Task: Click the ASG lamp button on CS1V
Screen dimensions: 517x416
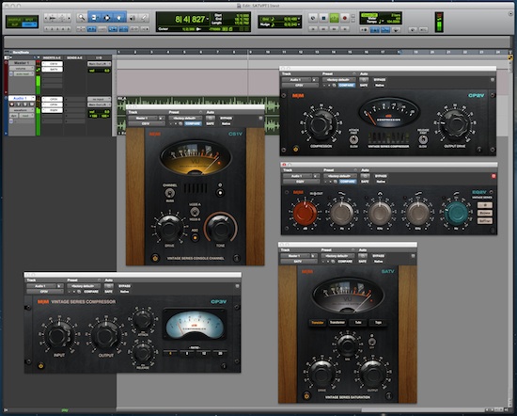Action: (195, 237)
